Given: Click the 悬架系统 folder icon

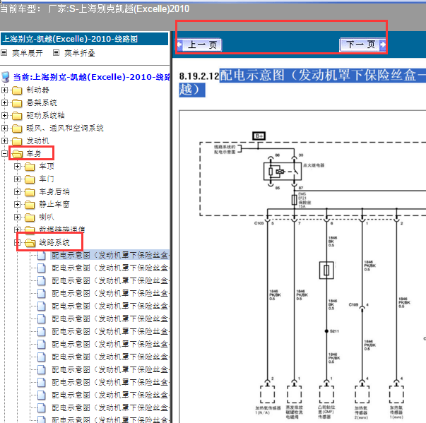Looking at the screenshot, I should pos(17,102).
